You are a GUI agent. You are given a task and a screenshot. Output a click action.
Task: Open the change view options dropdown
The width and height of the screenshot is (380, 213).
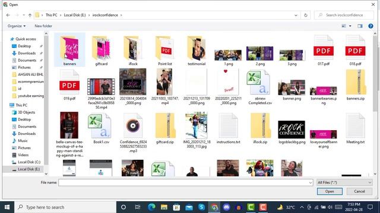(350, 26)
